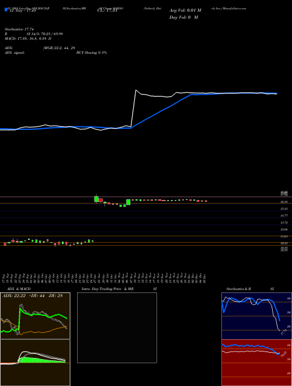Viewport: 292px width, 386px height.
Task: Click the red-background RSI chart
Action: click(x=256, y=363)
